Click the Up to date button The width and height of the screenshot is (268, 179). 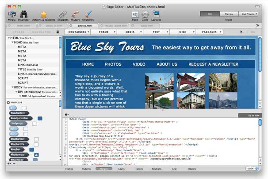point(250,116)
